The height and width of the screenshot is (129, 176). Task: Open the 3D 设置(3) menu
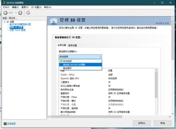click(x=36, y=7)
